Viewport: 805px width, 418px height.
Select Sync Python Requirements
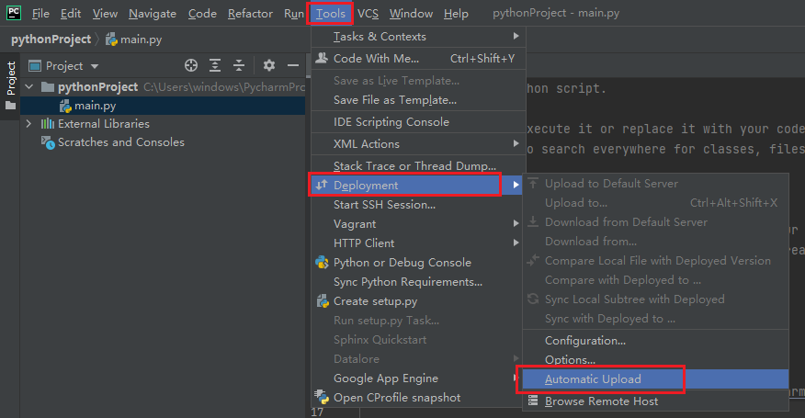[x=418, y=281]
